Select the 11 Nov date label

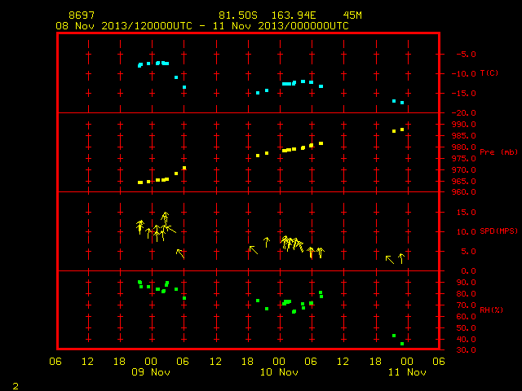coord(407,372)
